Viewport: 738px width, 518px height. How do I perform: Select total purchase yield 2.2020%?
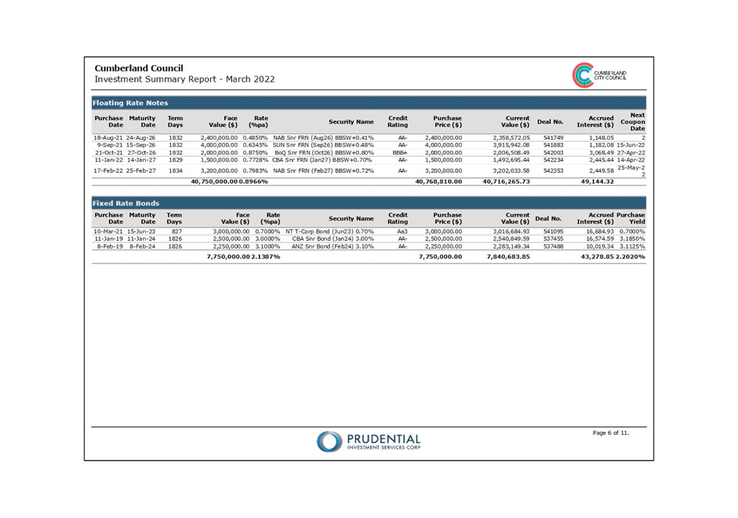631,257
